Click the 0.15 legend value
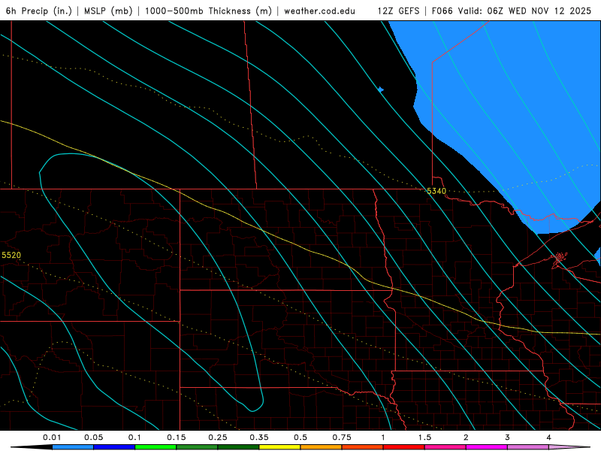Viewport: 601px width, 451px height. coord(177,437)
